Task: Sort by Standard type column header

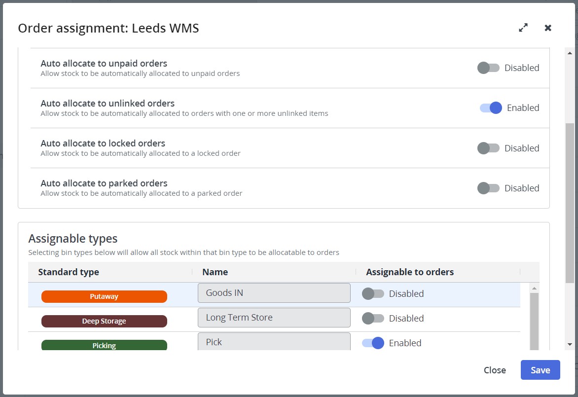Action: pyautogui.click(x=69, y=272)
